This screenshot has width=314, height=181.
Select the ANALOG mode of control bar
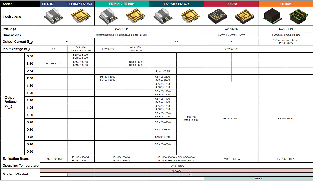(x=176, y=171)
